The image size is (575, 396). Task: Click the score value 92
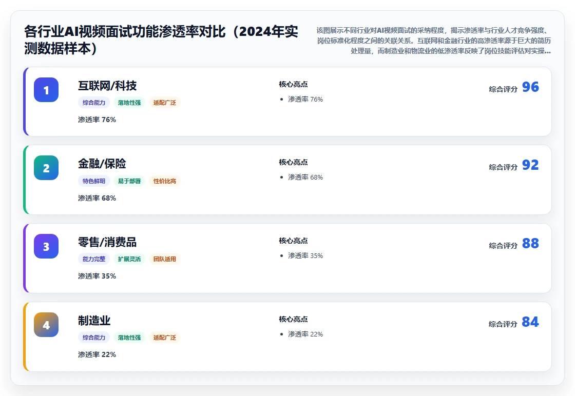pyautogui.click(x=530, y=165)
